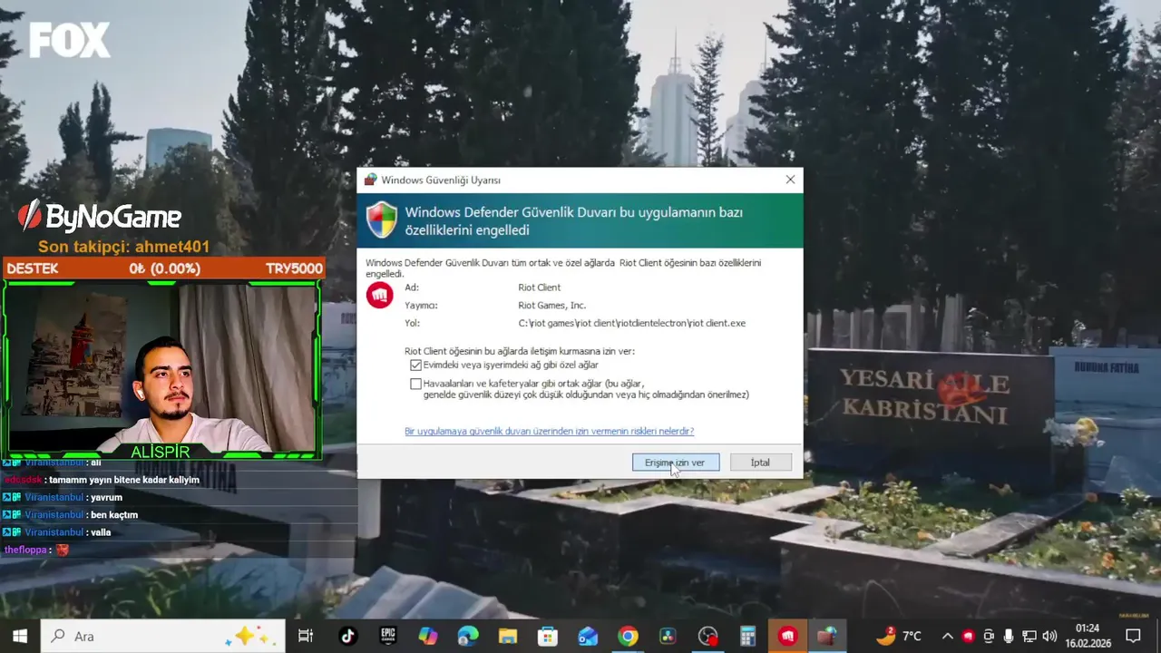The height and width of the screenshot is (653, 1161).
Task: Open the weather widget showing 7°C
Action: coord(899,636)
